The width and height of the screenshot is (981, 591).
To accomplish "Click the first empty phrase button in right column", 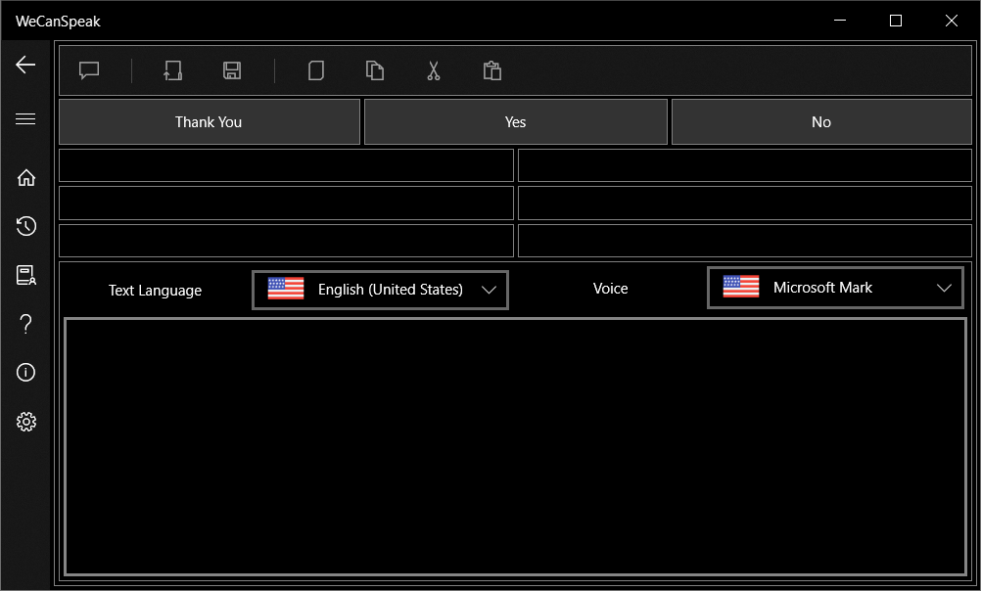I will pyautogui.click(x=744, y=165).
